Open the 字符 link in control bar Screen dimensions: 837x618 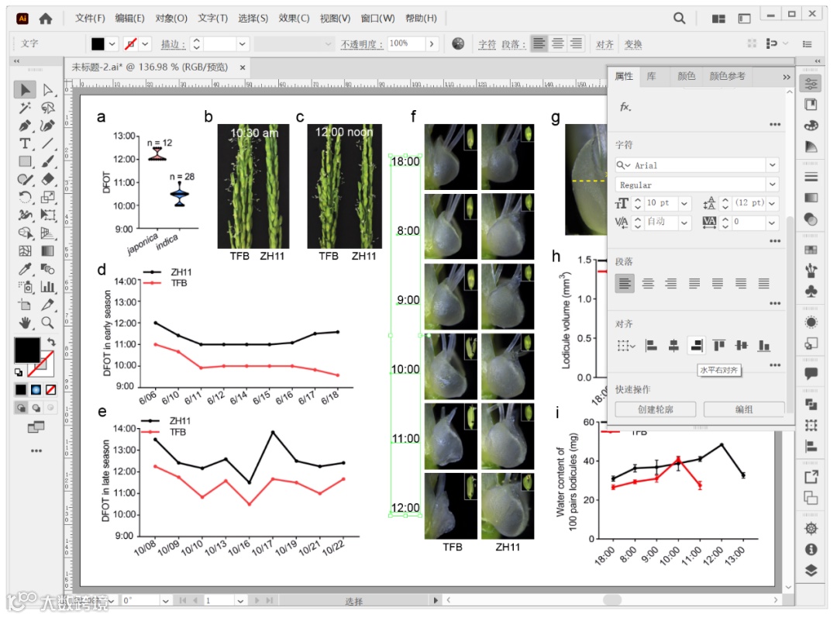point(487,44)
